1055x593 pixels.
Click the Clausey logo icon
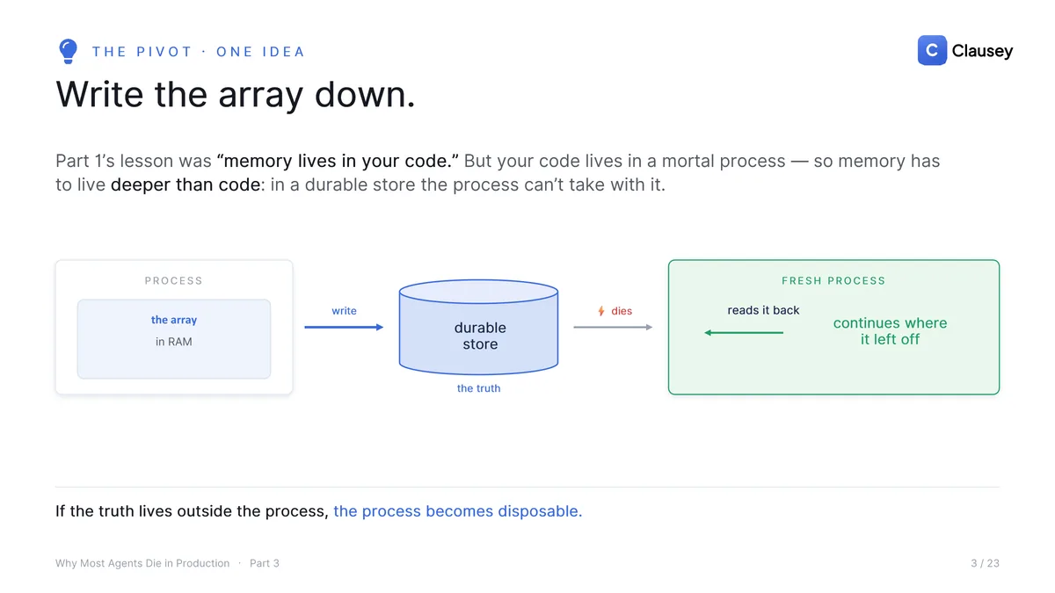932,51
